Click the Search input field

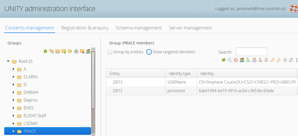[251, 52]
